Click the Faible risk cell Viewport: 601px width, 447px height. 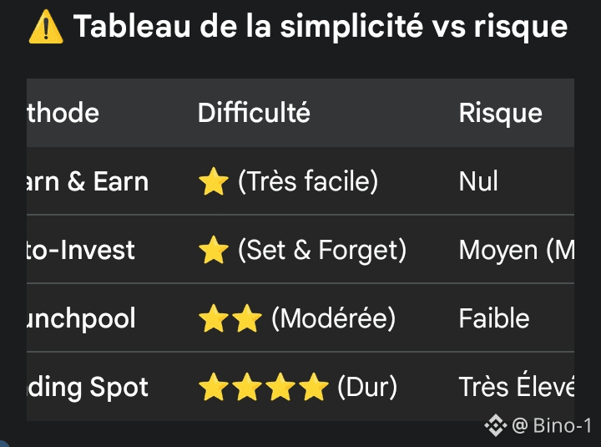point(494,318)
